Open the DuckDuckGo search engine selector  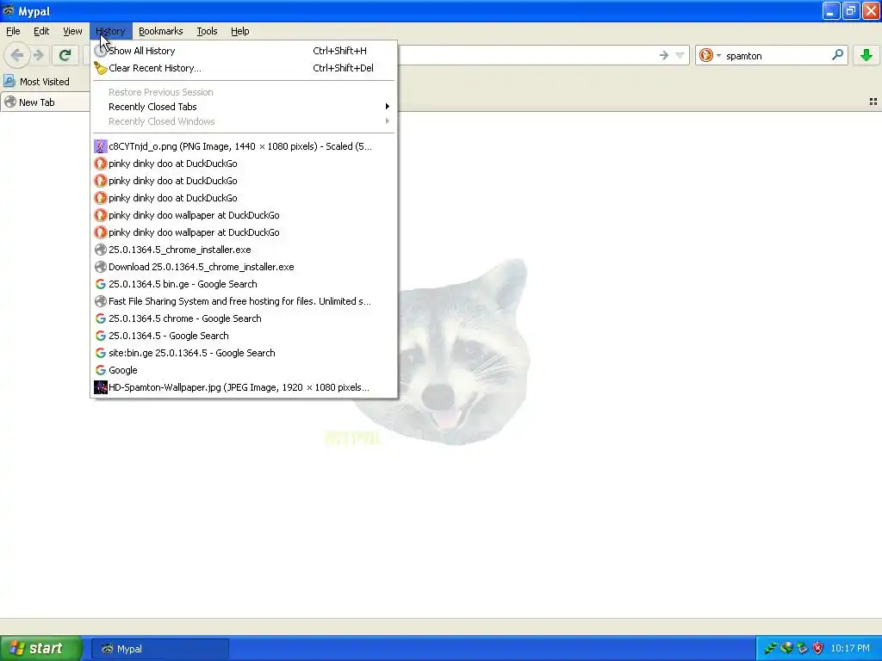pyautogui.click(x=710, y=55)
